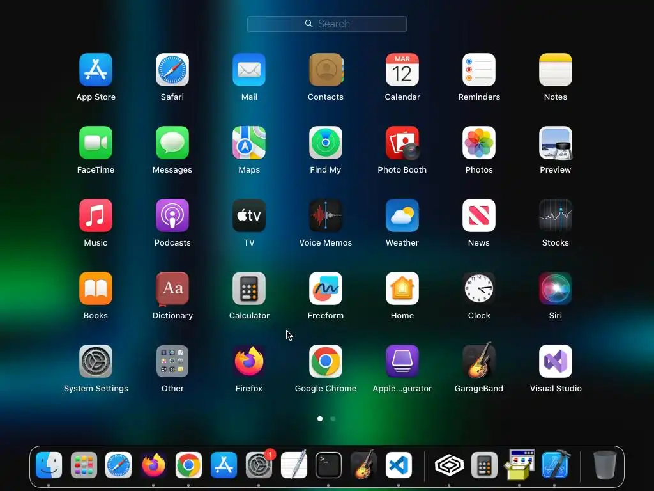Open the Weather app
Image resolution: width=654 pixels, height=491 pixels.
[402, 215]
